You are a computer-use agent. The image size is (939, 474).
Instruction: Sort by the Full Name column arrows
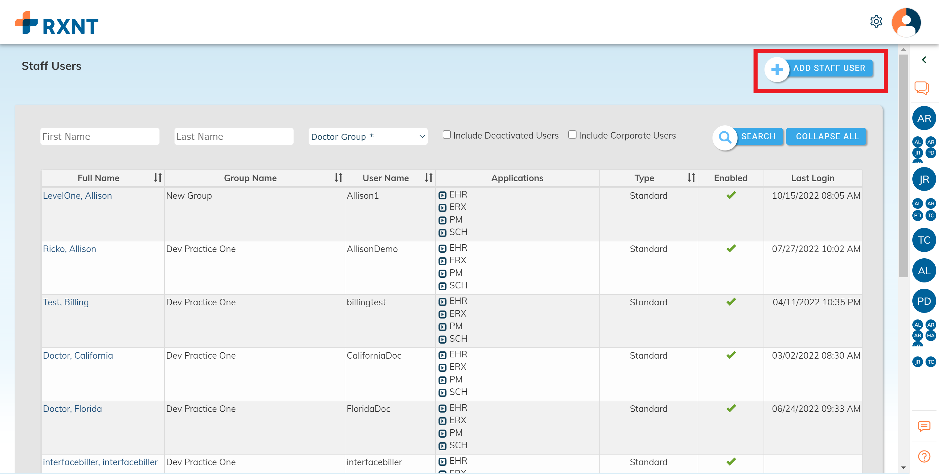(158, 177)
